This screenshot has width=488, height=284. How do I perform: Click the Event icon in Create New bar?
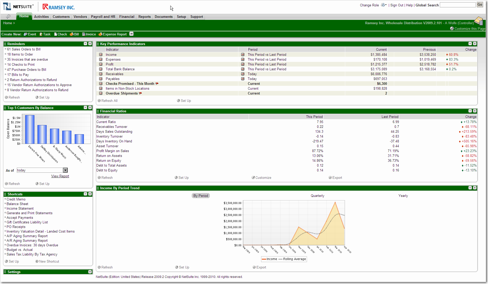pyautogui.click(x=25, y=34)
